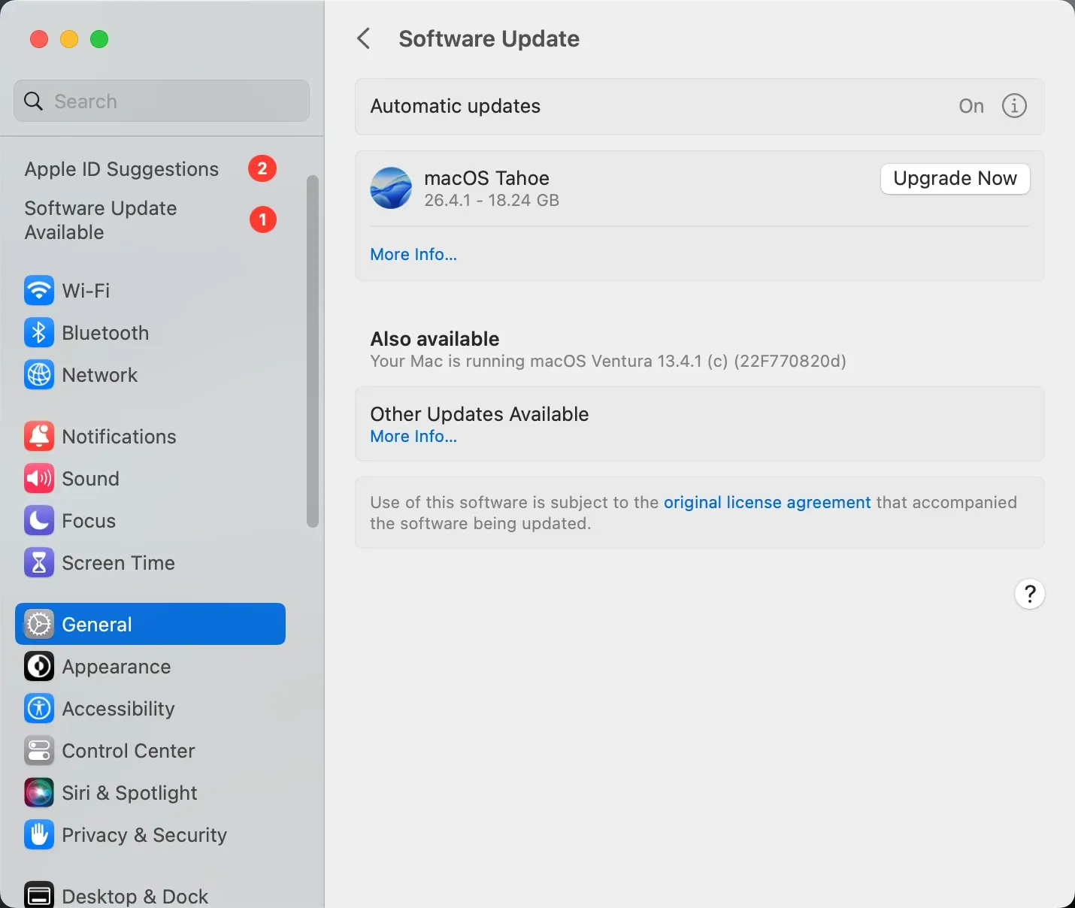Click the Bluetooth icon in sidebar
Image resolution: width=1075 pixels, height=908 pixels.
(39, 332)
